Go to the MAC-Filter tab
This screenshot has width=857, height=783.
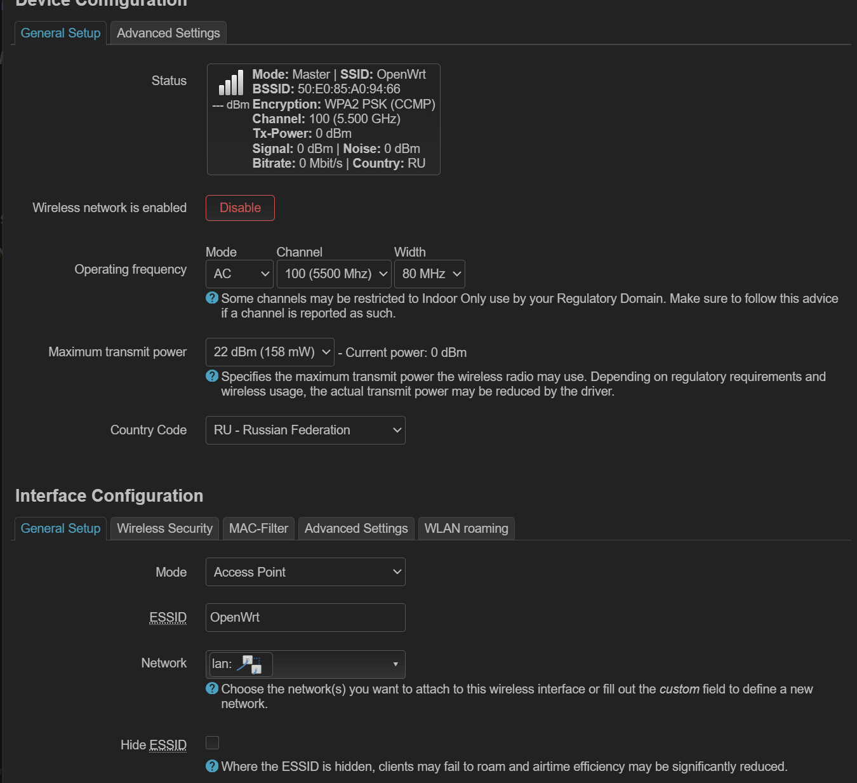(x=258, y=528)
